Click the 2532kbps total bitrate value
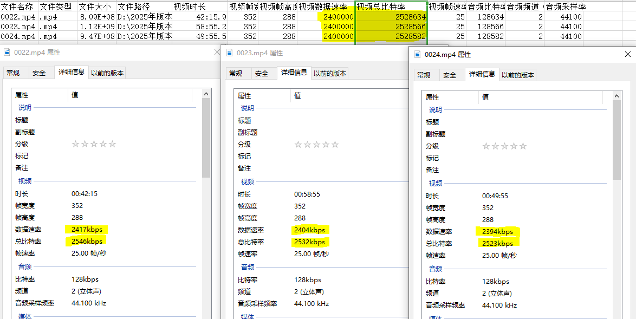636x319 pixels. (310, 242)
